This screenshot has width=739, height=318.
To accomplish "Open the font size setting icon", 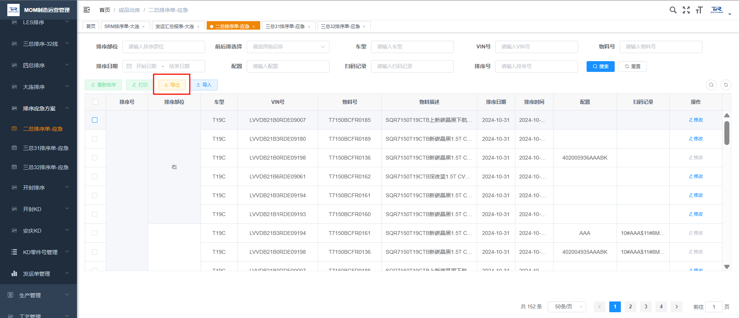I will click(x=699, y=10).
